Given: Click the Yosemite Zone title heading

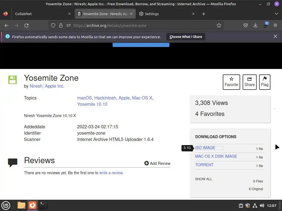Looking at the screenshot, I should 51,78.
